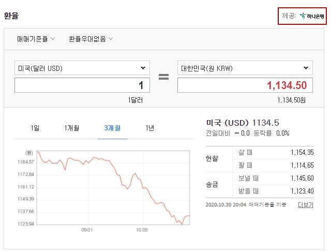Switch chart to the 1일 tab
The image size is (331, 252).
pos(35,128)
